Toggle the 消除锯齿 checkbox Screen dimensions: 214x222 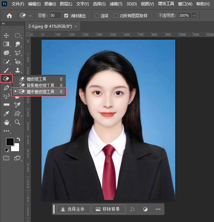[x=66, y=16]
